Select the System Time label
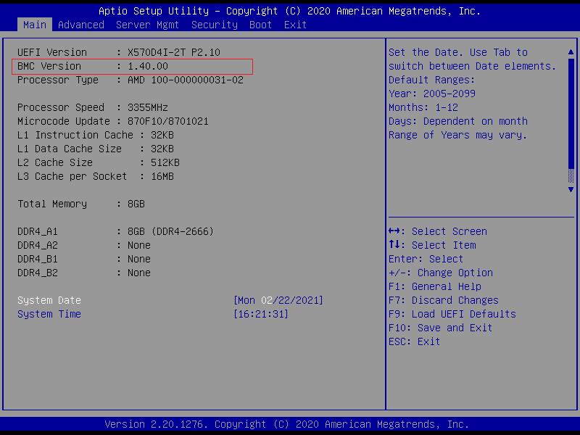The image size is (580, 435). coord(49,314)
